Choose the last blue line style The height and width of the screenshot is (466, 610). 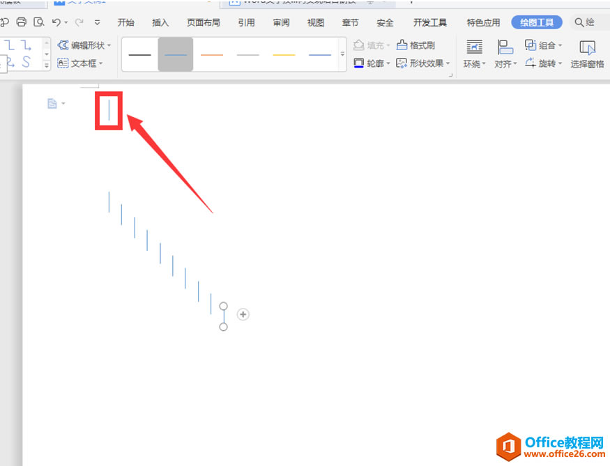(320, 54)
